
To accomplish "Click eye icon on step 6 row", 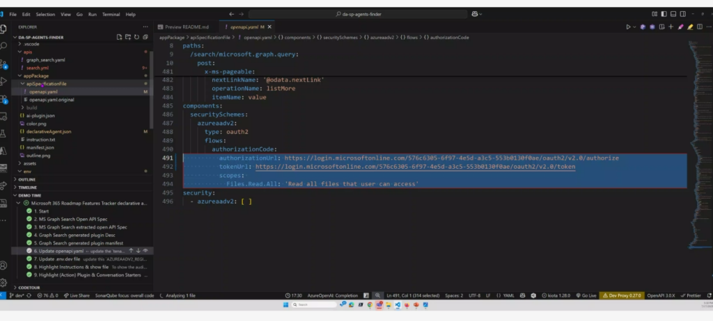I will tap(146, 251).
